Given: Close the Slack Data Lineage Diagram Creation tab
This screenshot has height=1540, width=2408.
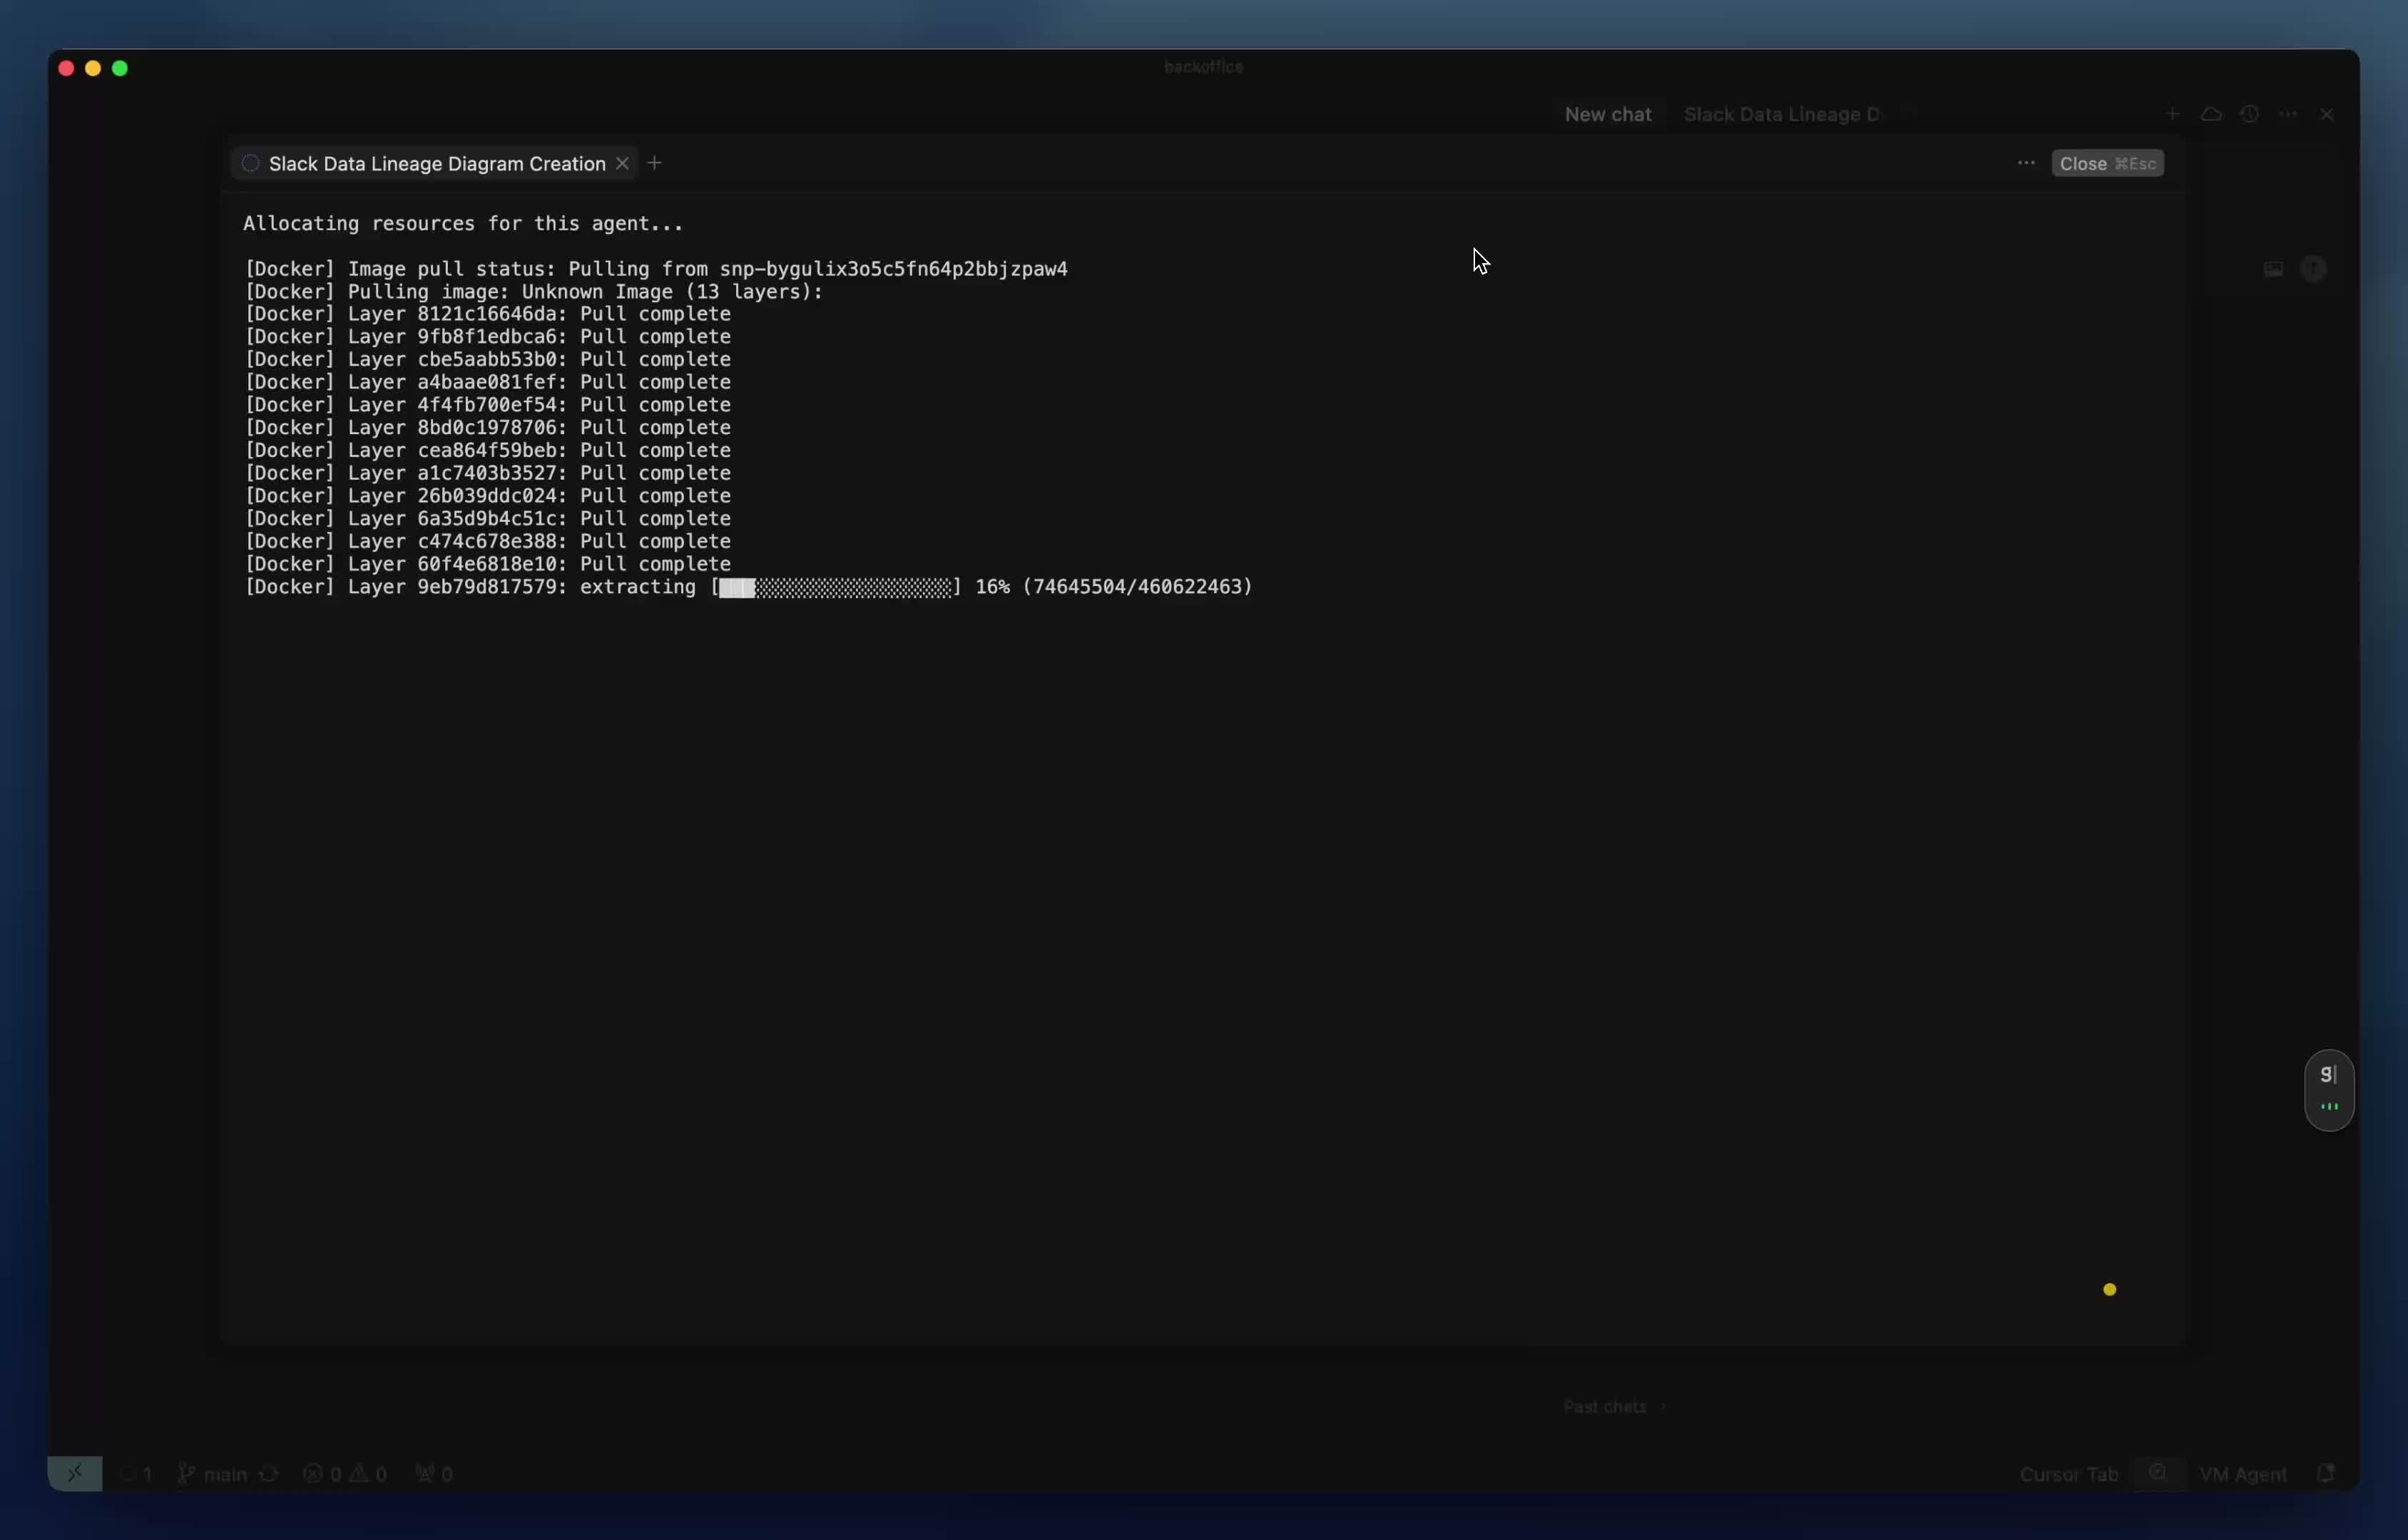Looking at the screenshot, I should (622, 164).
